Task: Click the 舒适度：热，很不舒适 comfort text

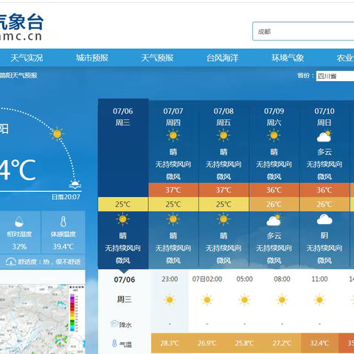Action: 49,262
